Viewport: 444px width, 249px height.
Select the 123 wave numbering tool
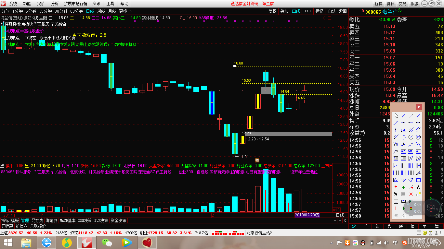[x=403, y=130]
